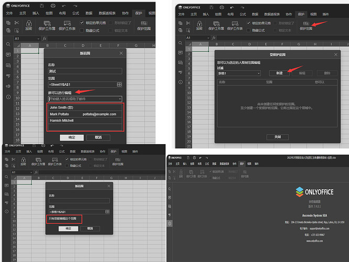Image resolution: width=349 pixels, height=262 pixels.
Task: Open the search sidebar icon in the top-left window
Action: [x=8, y=44]
